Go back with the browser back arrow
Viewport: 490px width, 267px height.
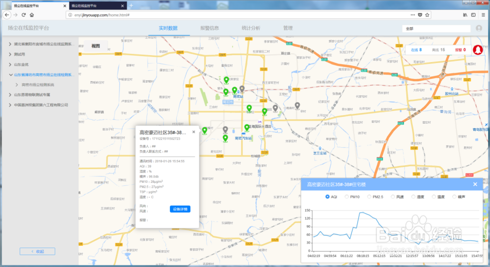click(7, 15)
